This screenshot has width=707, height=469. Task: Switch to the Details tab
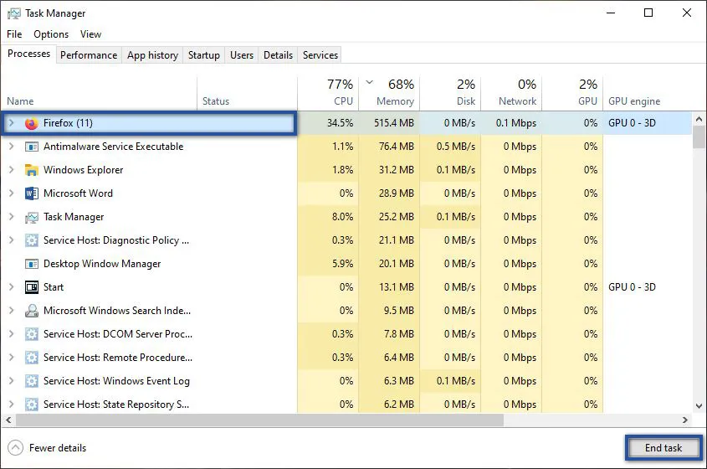coord(279,55)
